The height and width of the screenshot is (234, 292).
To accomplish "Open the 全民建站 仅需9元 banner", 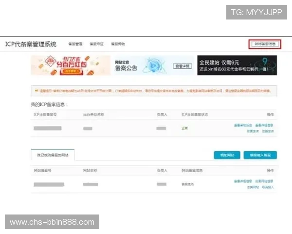I will pos(237,65).
